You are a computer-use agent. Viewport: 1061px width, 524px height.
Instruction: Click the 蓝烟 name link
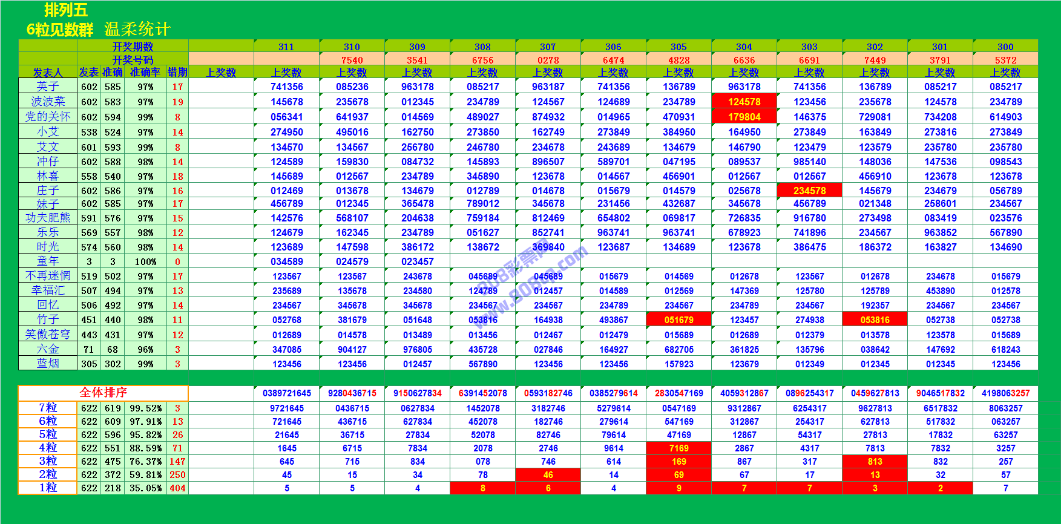(48, 364)
